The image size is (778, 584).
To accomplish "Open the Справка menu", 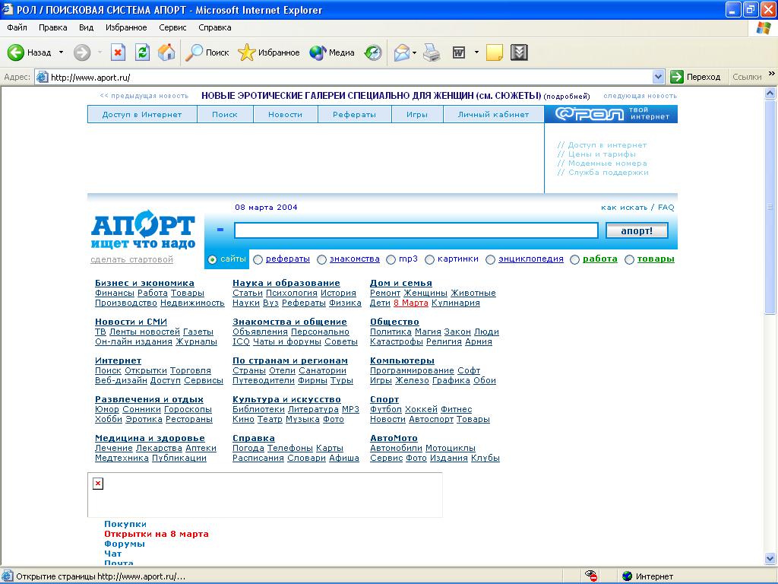I will click(215, 27).
